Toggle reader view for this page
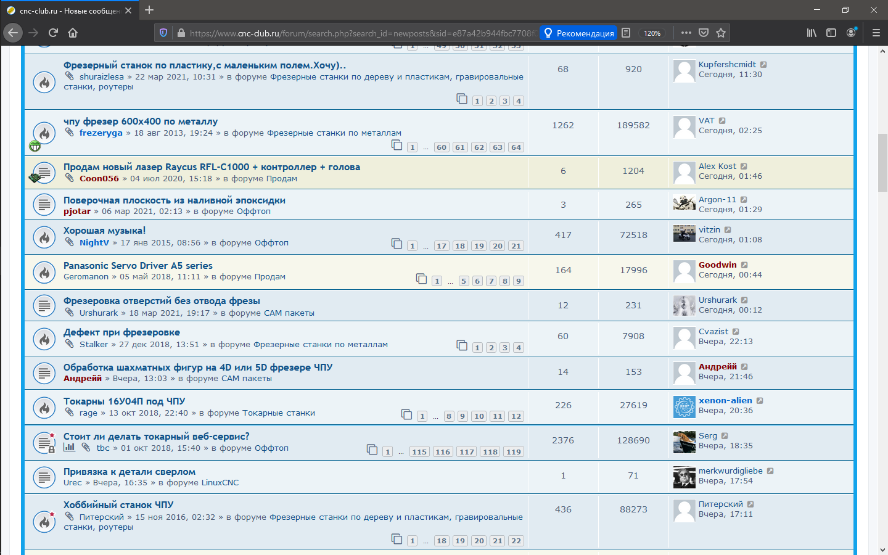 (626, 33)
